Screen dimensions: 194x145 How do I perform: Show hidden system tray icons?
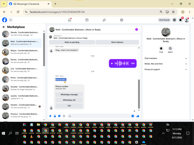[163, 133]
